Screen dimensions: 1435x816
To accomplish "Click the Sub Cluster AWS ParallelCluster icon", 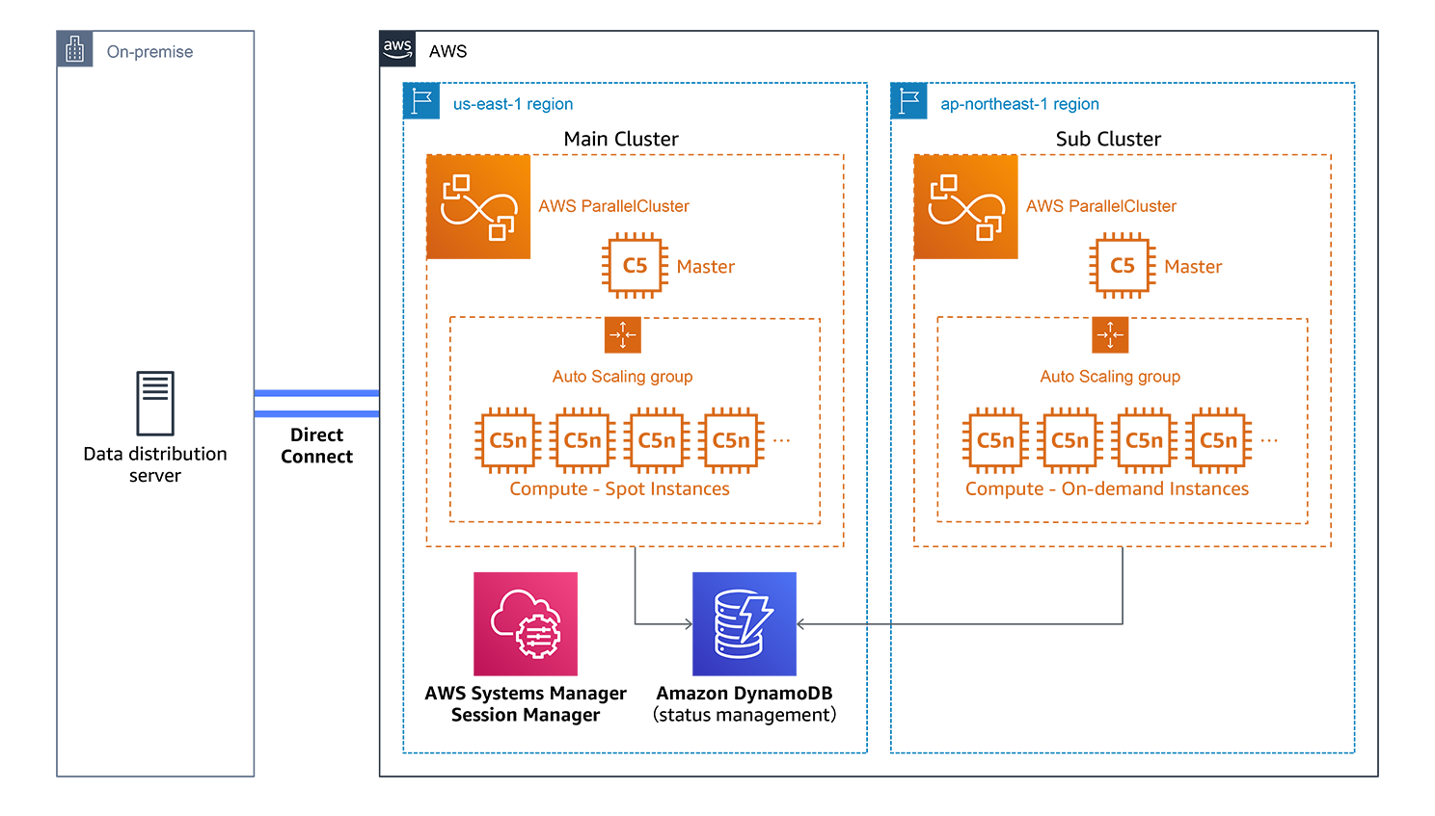I will click(965, 206).
